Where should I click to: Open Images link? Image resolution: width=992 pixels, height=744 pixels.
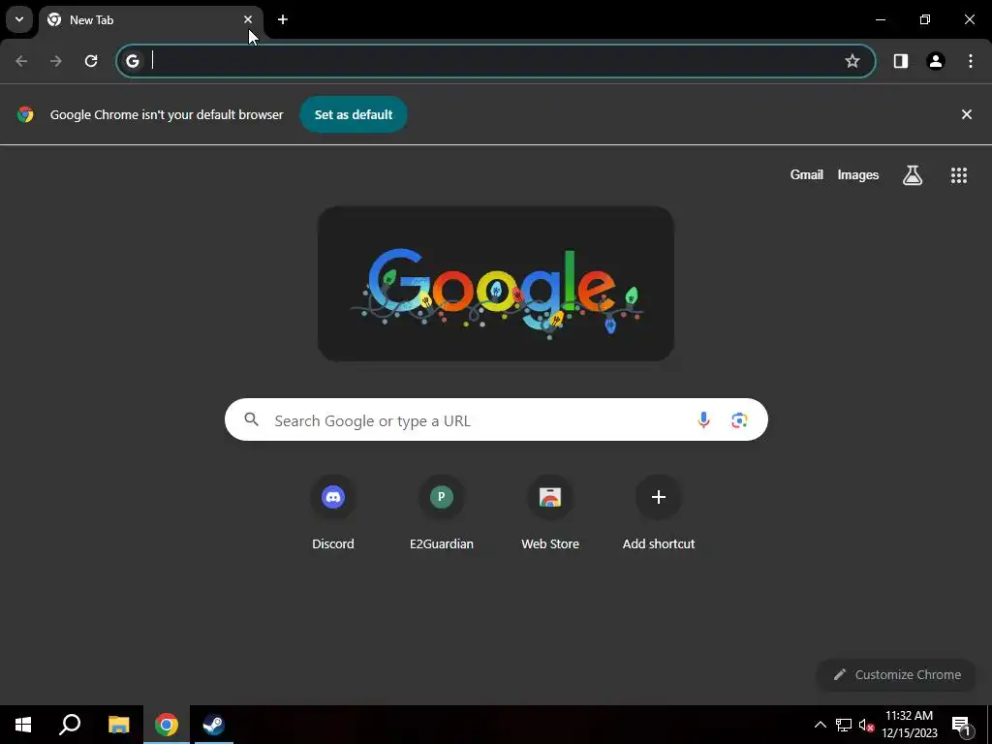coord(858,174)
